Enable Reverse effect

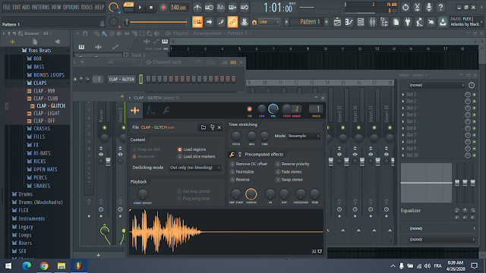(240, 180)
